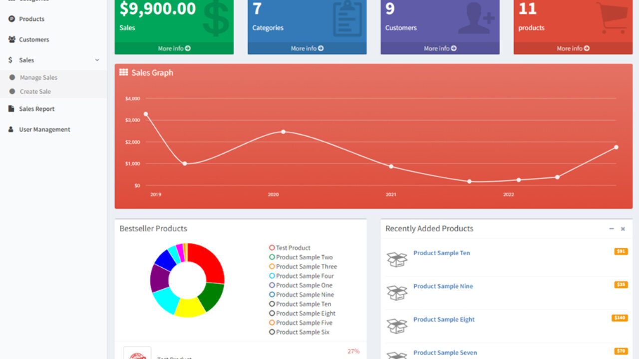The height and width of the screenshot is (359, 639).
Task: Open the Customers sidebar item
Action: (34, 39)
